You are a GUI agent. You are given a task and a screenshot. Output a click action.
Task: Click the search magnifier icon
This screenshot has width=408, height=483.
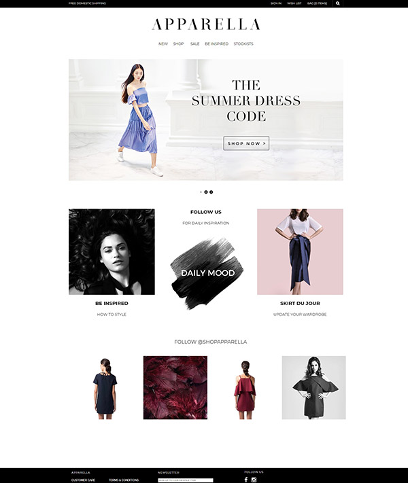pyautogui.click(x=338, y=3)
